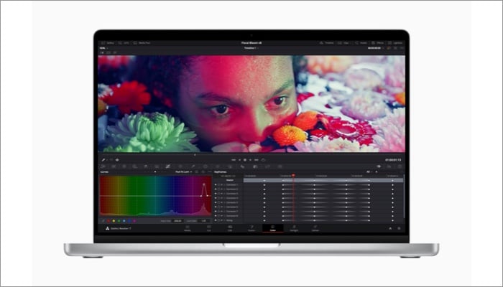
Task: Toggle first Corrector track enable dot
Action: 216,185
